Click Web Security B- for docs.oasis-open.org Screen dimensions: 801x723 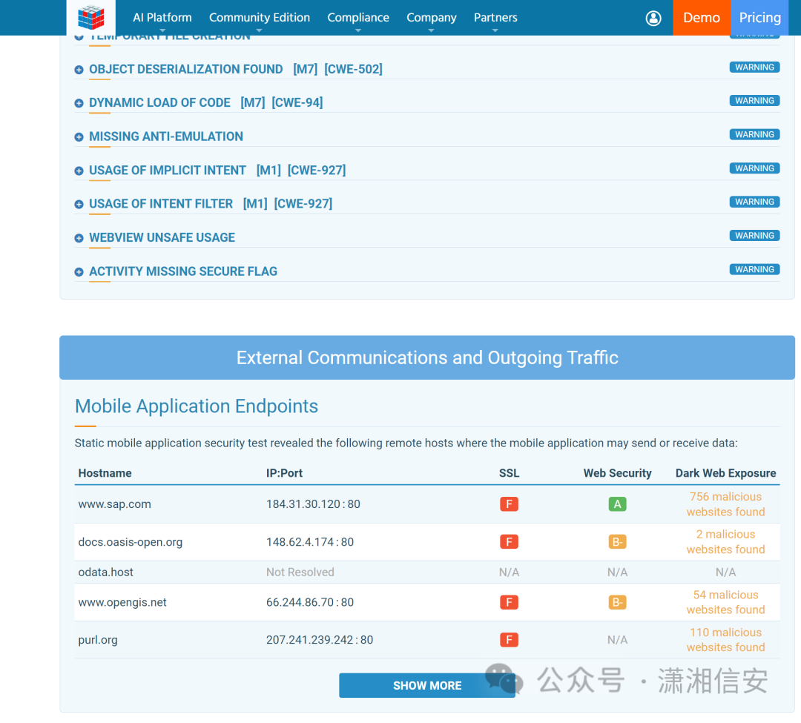(x=617, y=542)
